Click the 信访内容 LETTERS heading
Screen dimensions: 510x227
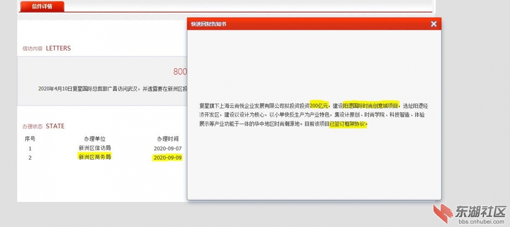click(47, 48)
